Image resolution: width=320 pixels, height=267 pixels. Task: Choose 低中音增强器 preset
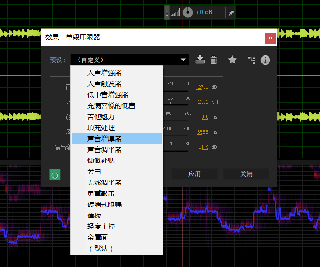(x=117, y=95)
